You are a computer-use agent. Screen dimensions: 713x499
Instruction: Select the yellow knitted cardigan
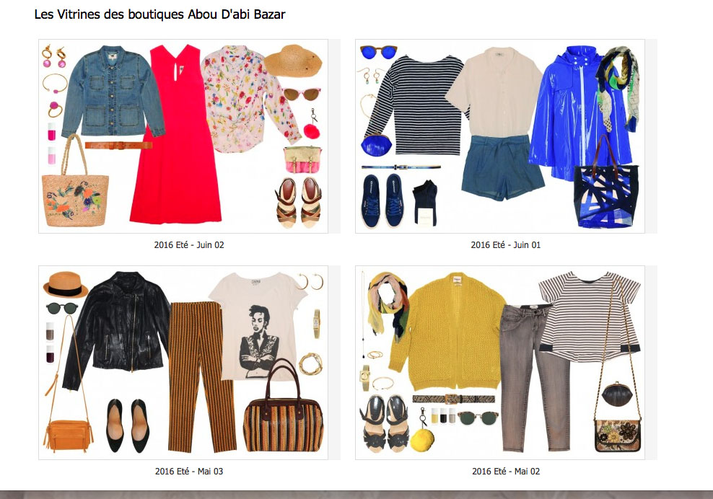tap(447, 332)
